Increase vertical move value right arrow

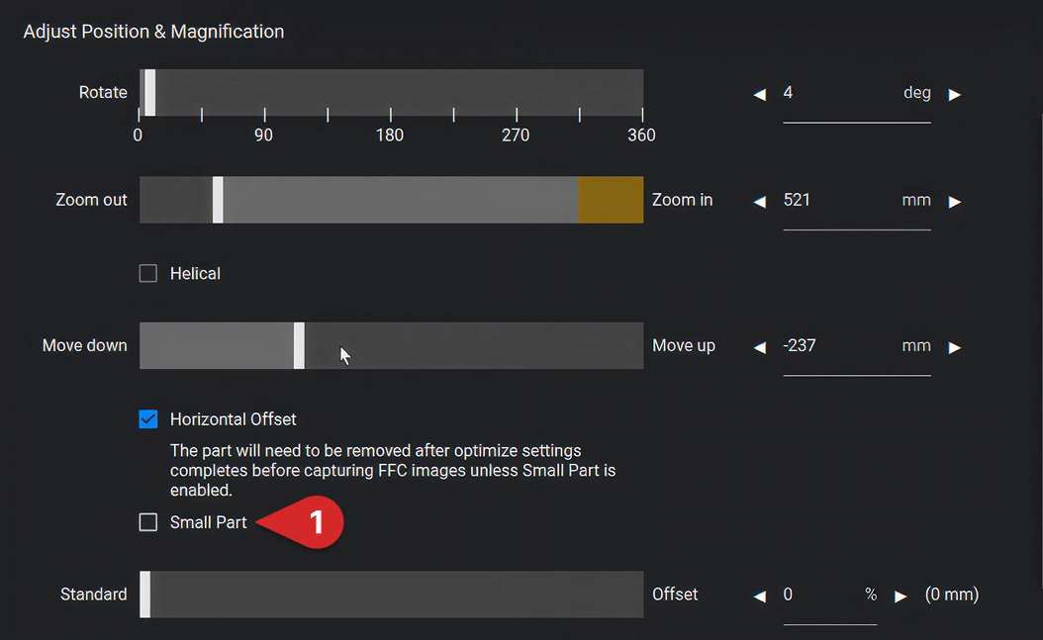[x=955, y=347]
